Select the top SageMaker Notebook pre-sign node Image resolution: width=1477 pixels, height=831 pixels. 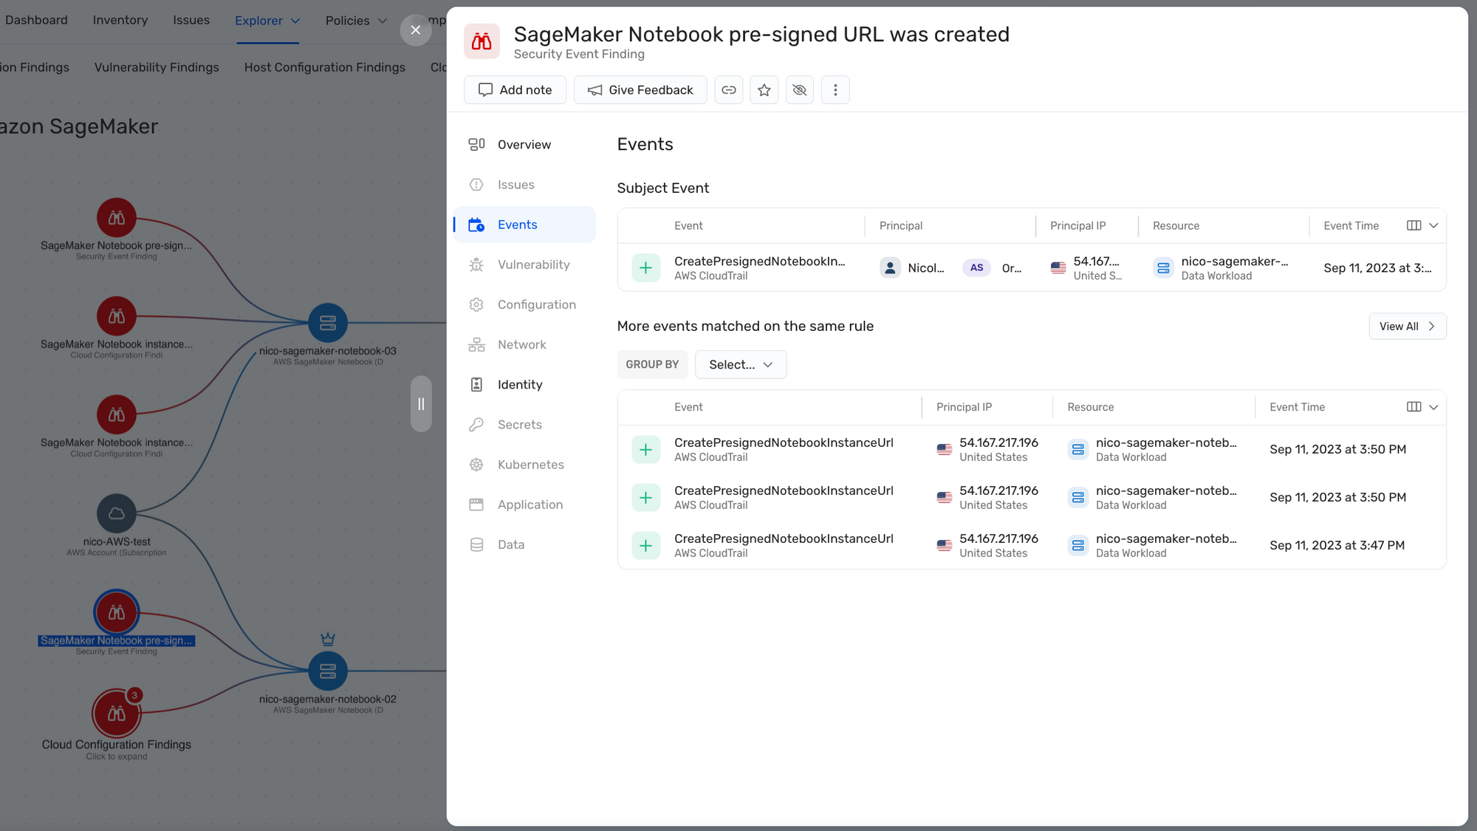coord(117,218)
